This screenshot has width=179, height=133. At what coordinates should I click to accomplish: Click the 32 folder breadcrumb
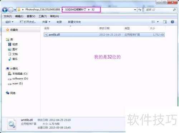(93, 9)
